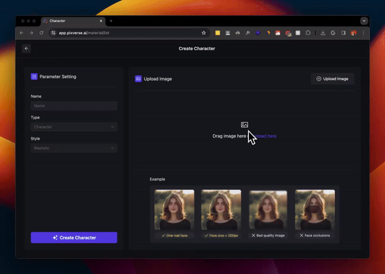The height and width of the screenshot is (274, 385).
Task: Open tab search chevron in Chrome title bar
Action: coord(364,20)
